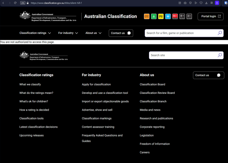Go back to the previous browser page
The image size is (228, 163).
pyautogui.click(x=3, y=3)
